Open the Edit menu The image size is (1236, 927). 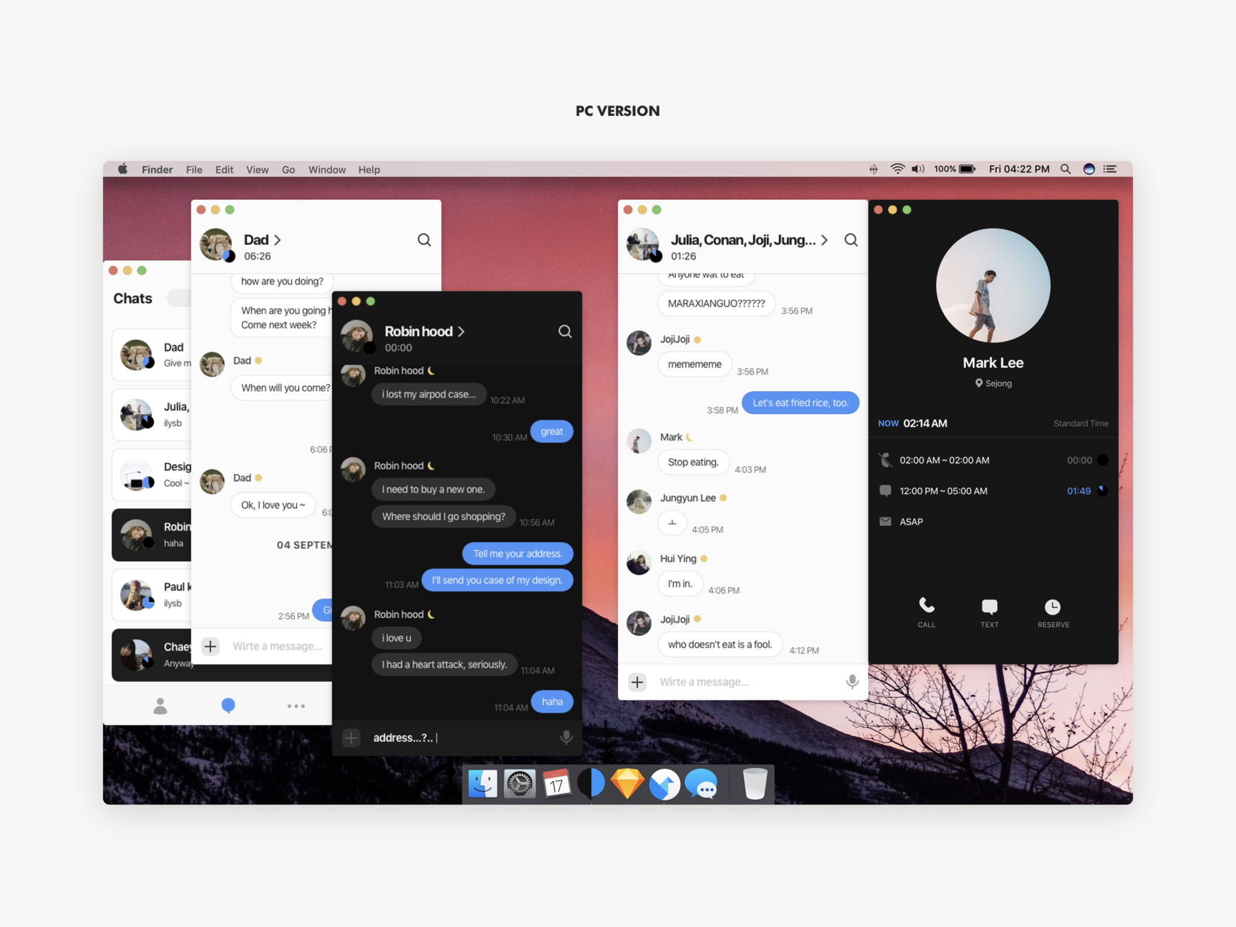pyautogui.click(x=224, y=170)
